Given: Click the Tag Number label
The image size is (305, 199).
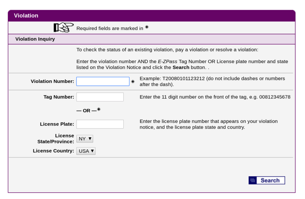Looking at the screenshot, I should click(x=59, y=97).
